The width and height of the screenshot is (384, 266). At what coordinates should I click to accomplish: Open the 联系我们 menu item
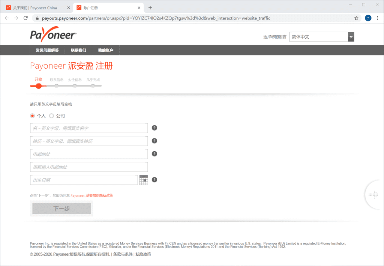pyautogui.click(x=78, y=50)
